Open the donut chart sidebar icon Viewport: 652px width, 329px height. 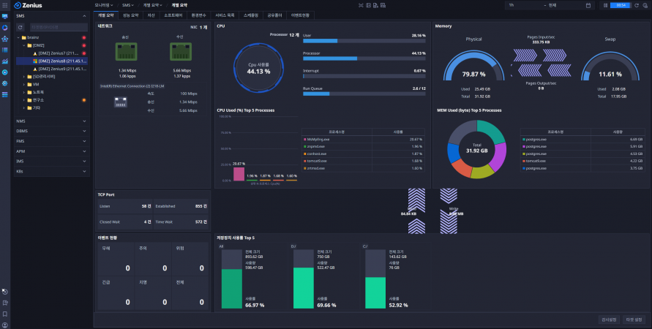(5, 28)
